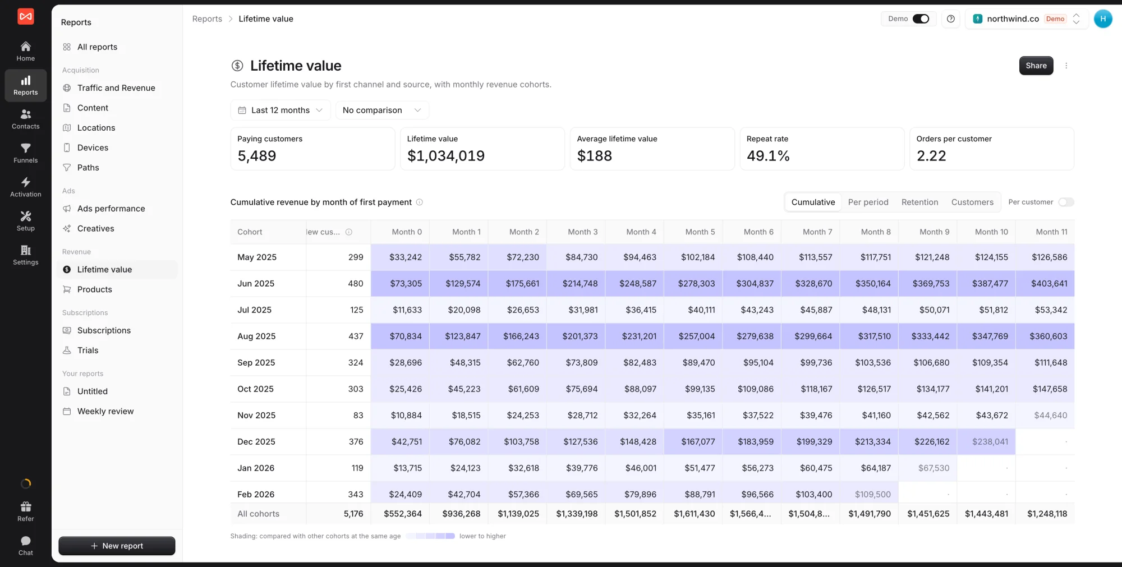The width and height of the screenshot is (1122, 567).
Task: Click the Paying customers card value 5,489
Action: (257, 156)
